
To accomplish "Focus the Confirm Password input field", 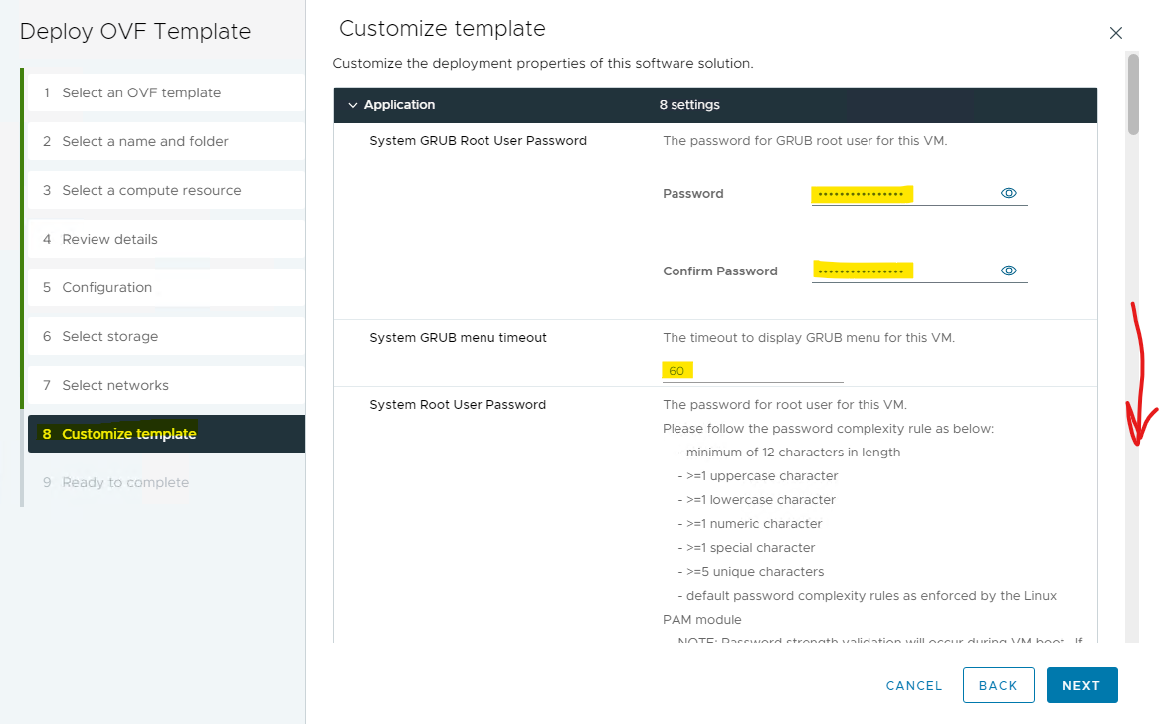I will (900, 271).
